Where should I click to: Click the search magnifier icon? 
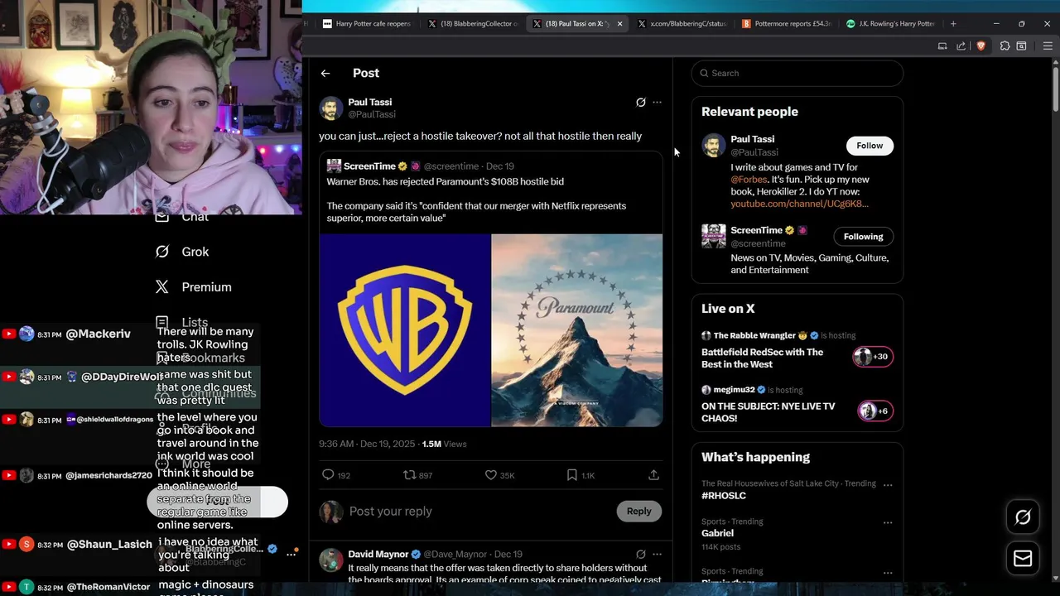pyautogui.click(x=705, y=73)
